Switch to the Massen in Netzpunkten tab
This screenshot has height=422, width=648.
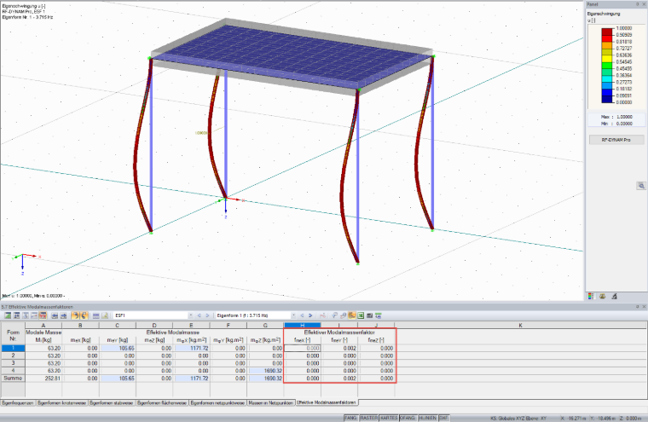tap(270, 402)
